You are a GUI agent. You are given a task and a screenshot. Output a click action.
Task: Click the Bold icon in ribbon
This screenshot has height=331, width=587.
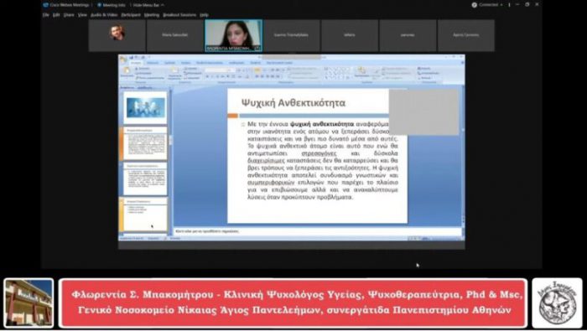[207, 76]
